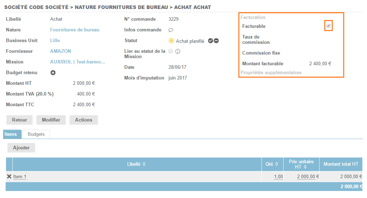The width and height of the screenshot is (367, 198).
Task: Click the Modifier button
Action: 51,120
